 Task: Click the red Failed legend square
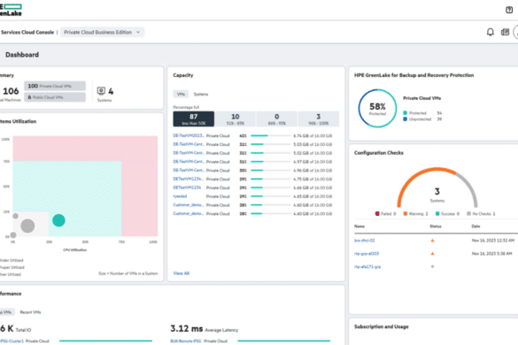pos(377,213)
